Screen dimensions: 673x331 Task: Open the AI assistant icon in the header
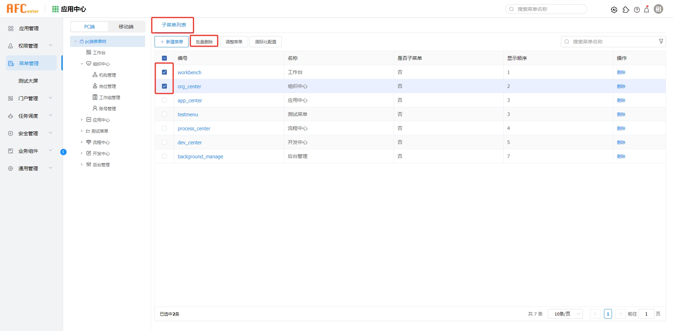pos(614,9)
